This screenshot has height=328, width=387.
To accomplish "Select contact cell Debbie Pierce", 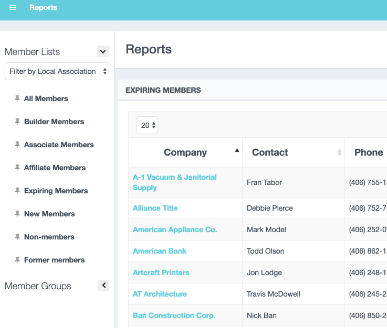I will coord(270,208).
